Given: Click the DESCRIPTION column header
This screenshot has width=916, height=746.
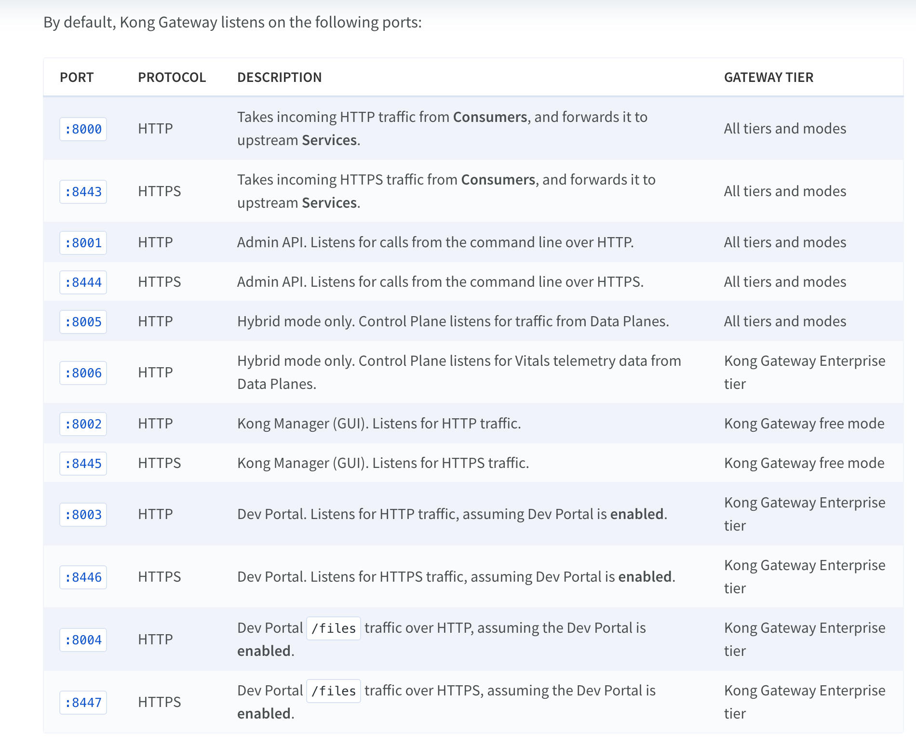Looking at the screenshot, I should (x=279, y=77).
